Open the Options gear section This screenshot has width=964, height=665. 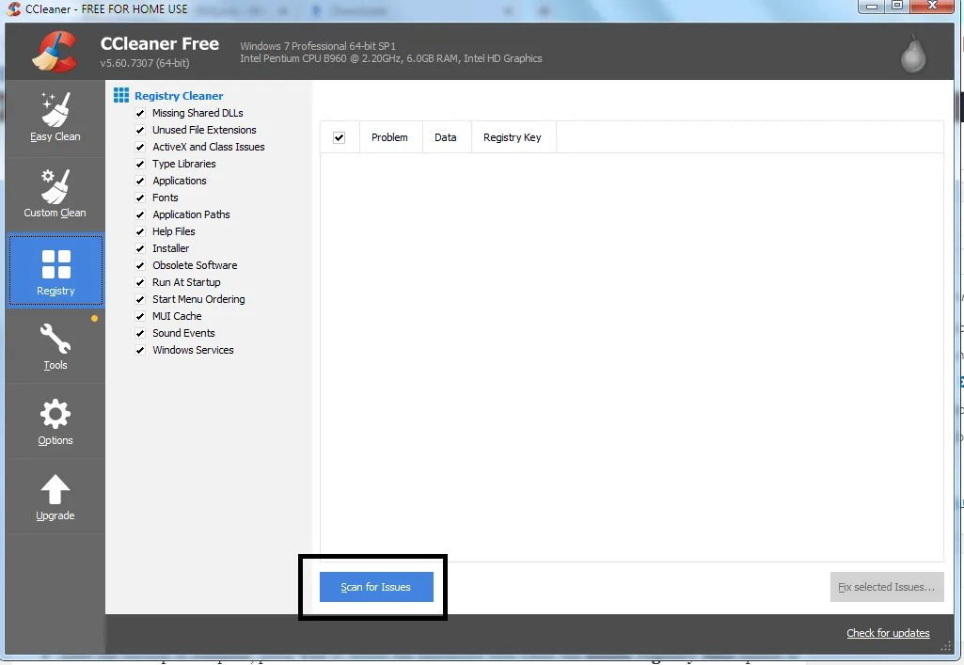pos(55,422)
